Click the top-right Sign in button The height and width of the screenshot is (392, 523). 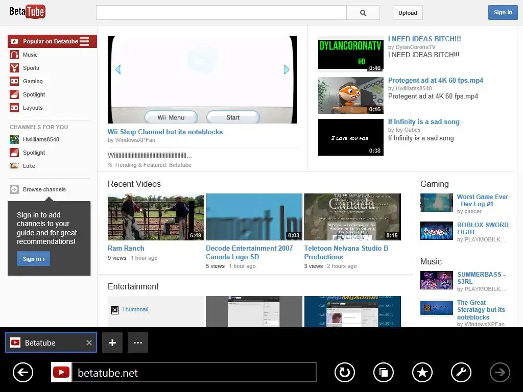click(503, 12)
